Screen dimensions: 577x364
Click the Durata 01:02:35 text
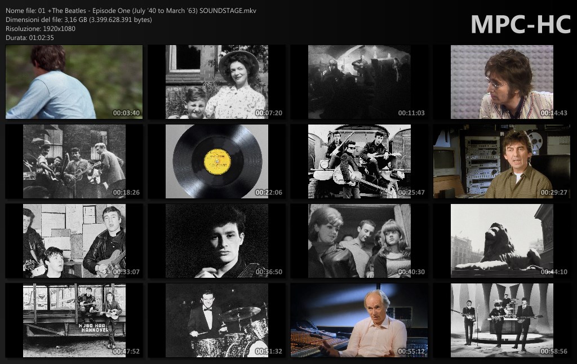tap(29, 37)
